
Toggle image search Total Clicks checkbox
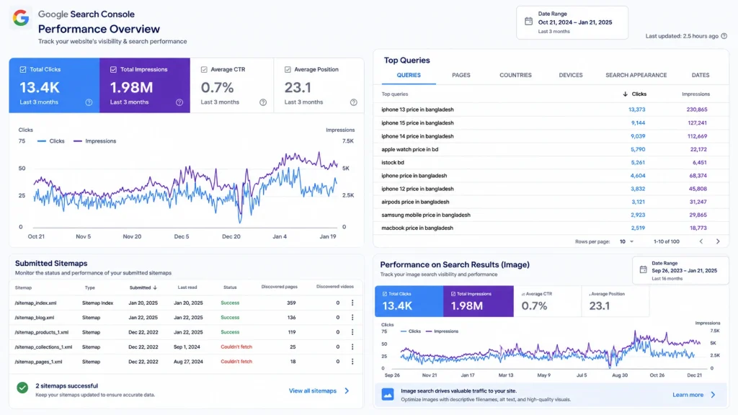click(x=385, y=294)
